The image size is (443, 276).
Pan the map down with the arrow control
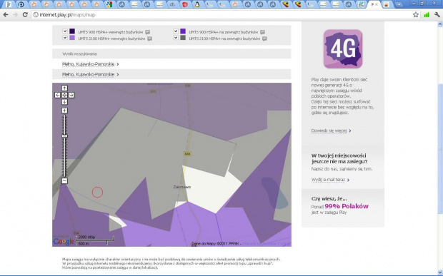pos(64,102)
